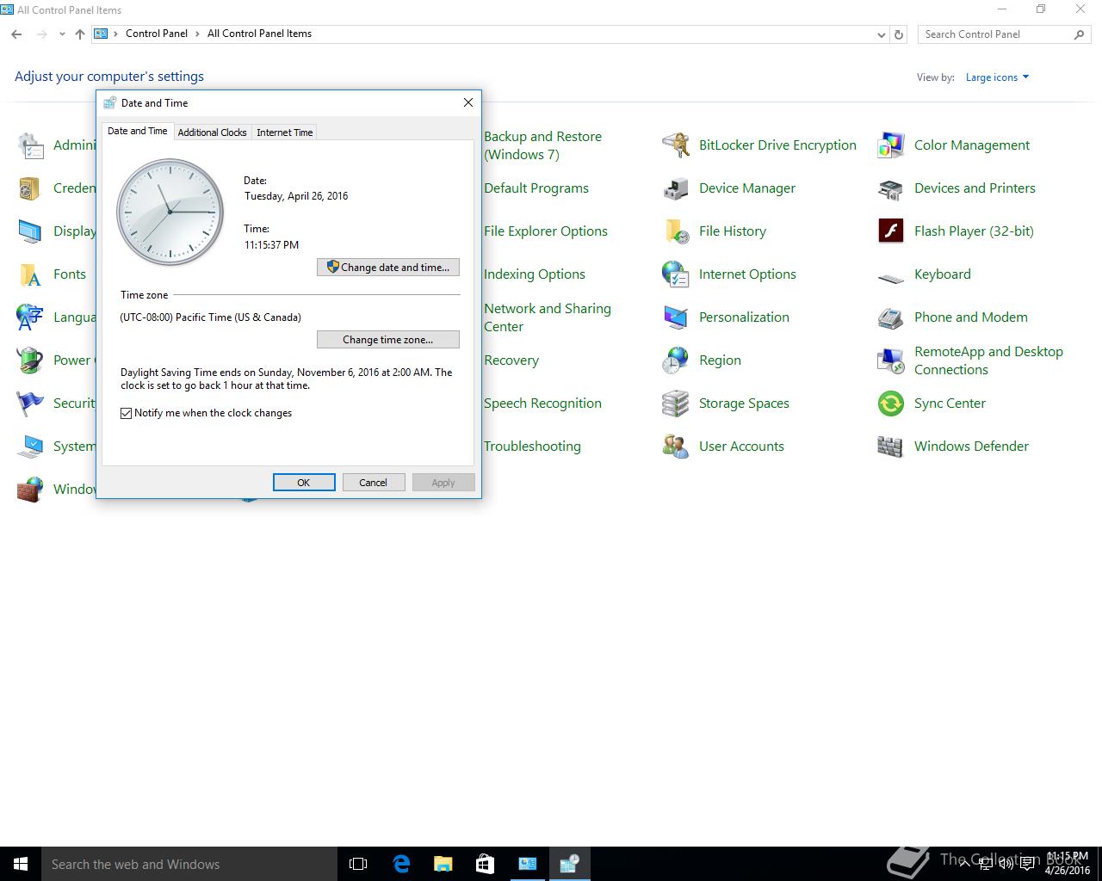Open the Windows Defender icon
The height and width of the screenshot is (881, 1102).
[x=891, y=447]
